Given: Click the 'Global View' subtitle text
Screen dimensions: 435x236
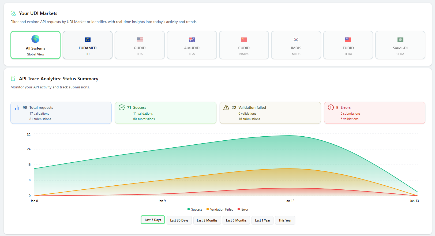Looking at the screenshot, I should [x=35, y=54].
